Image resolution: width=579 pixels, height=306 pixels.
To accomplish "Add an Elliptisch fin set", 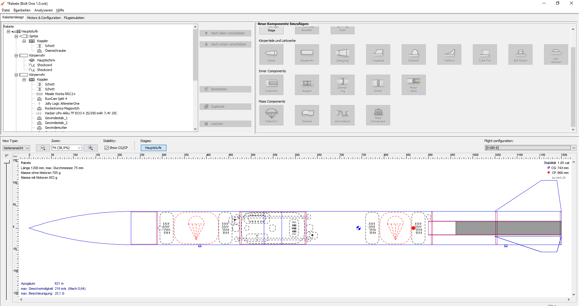I will click(413, 54).
